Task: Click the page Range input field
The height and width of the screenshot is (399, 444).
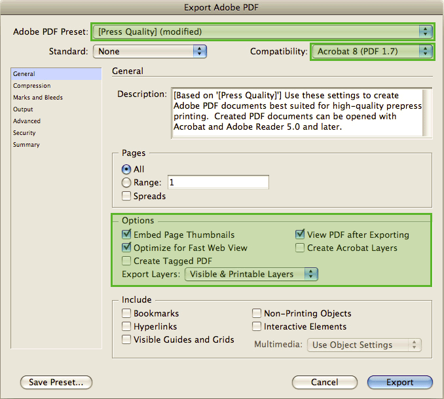Action: coord(218,183)
